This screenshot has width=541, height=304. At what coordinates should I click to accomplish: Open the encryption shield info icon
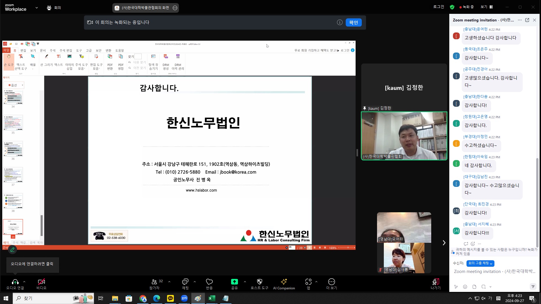point(452,7)
